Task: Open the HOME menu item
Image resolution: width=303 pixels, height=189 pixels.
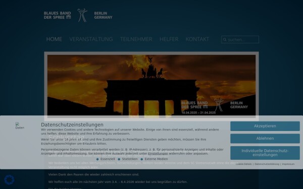Action: (x=54, y=39)
